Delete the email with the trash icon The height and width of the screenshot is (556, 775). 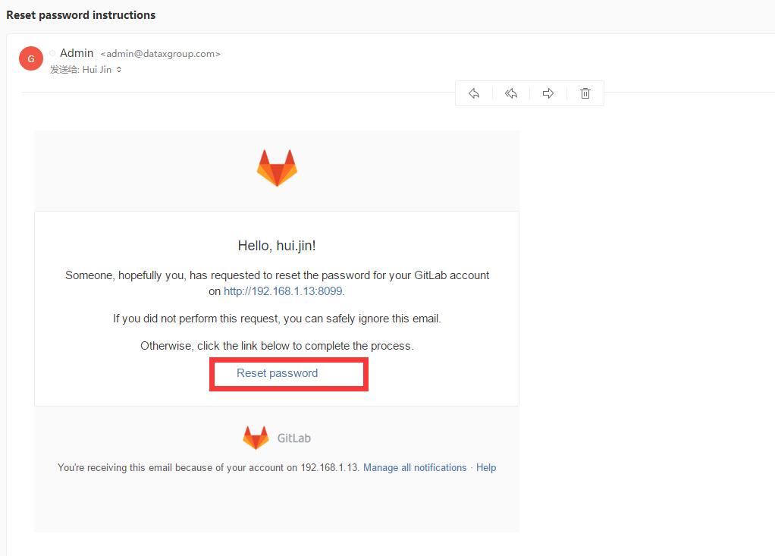[585, 93]
